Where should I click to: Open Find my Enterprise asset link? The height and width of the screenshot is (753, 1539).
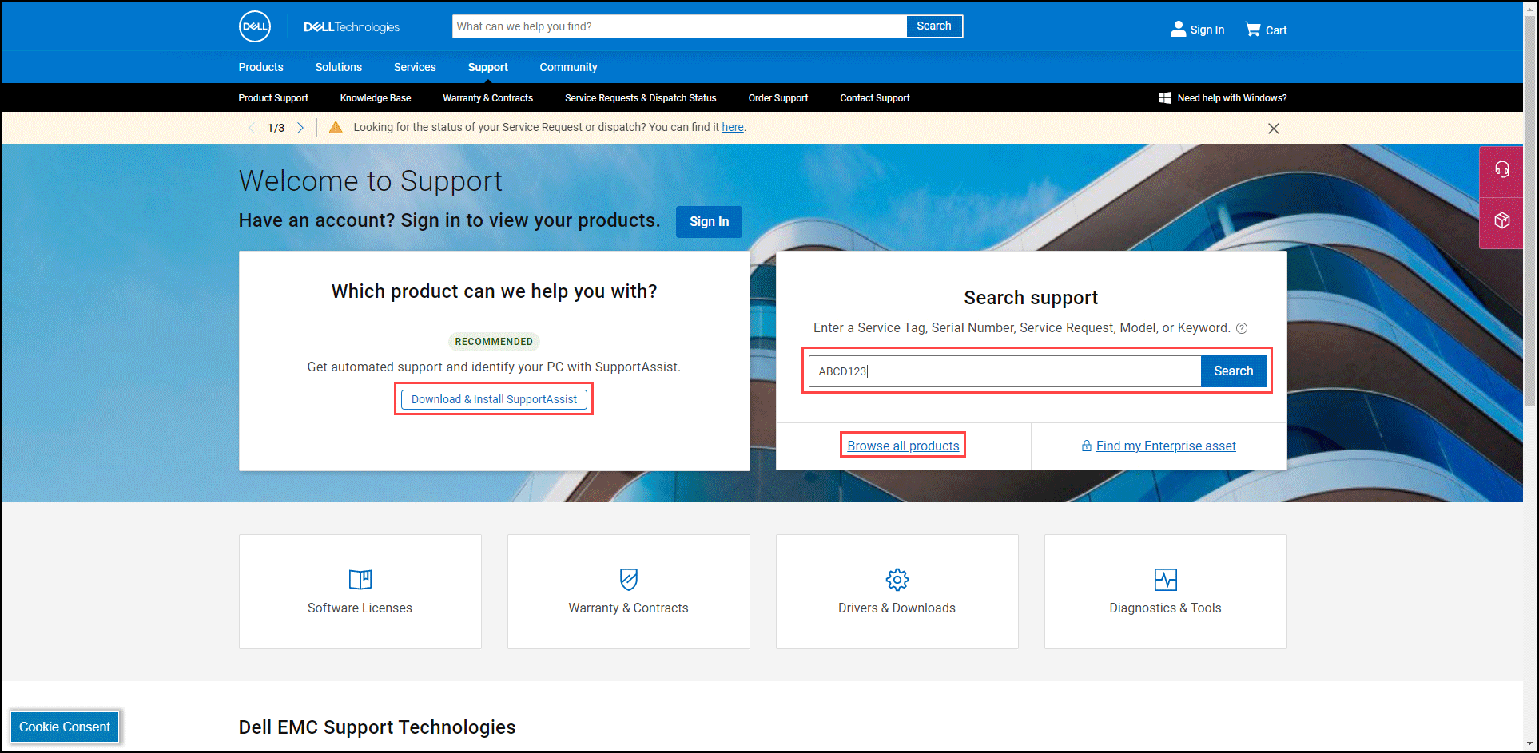[x=1166, y=446]
